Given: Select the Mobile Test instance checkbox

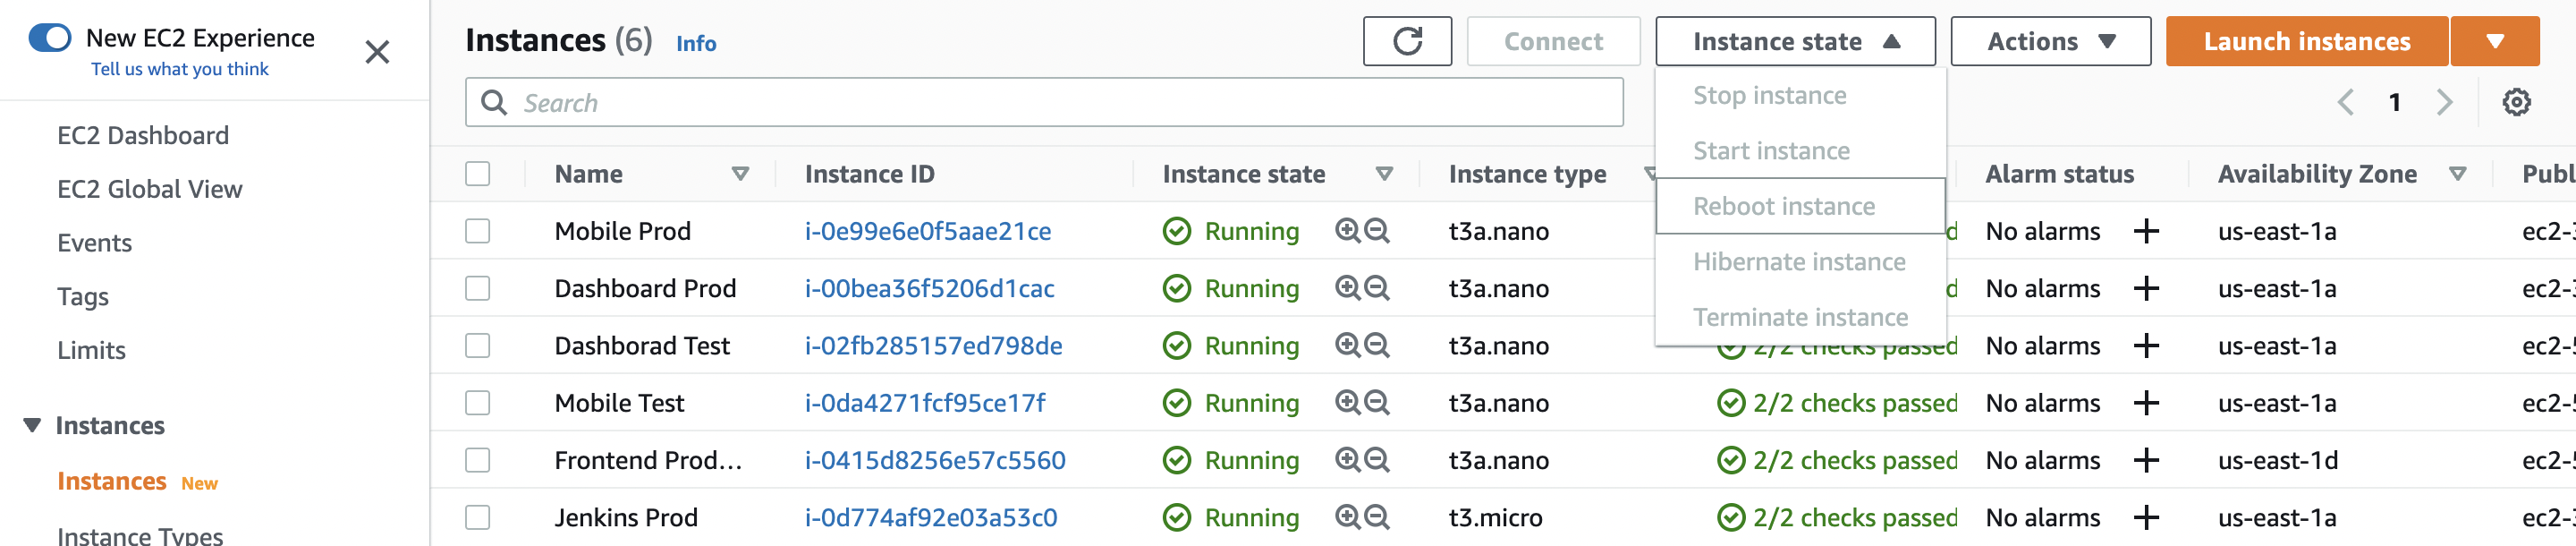Looking at the screenshot, I should [x=478, y=402].
